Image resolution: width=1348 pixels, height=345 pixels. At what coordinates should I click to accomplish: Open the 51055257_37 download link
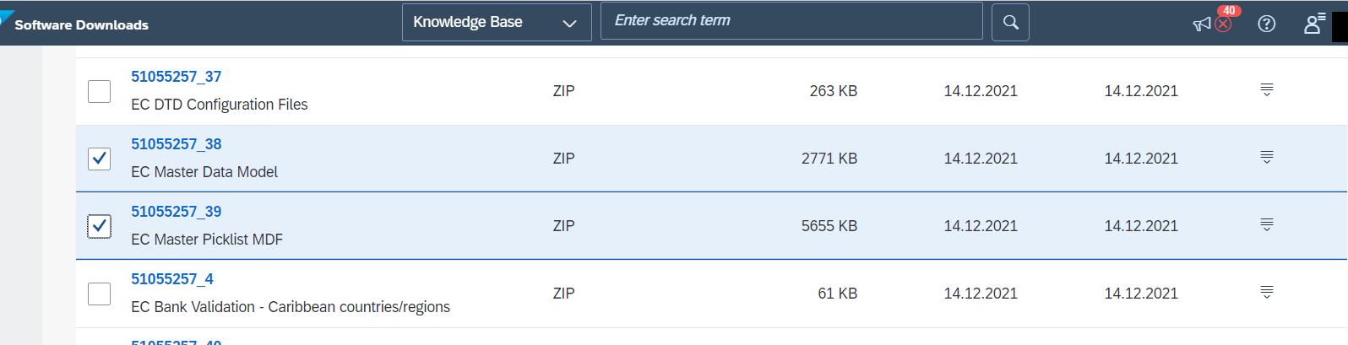[176, 77]
